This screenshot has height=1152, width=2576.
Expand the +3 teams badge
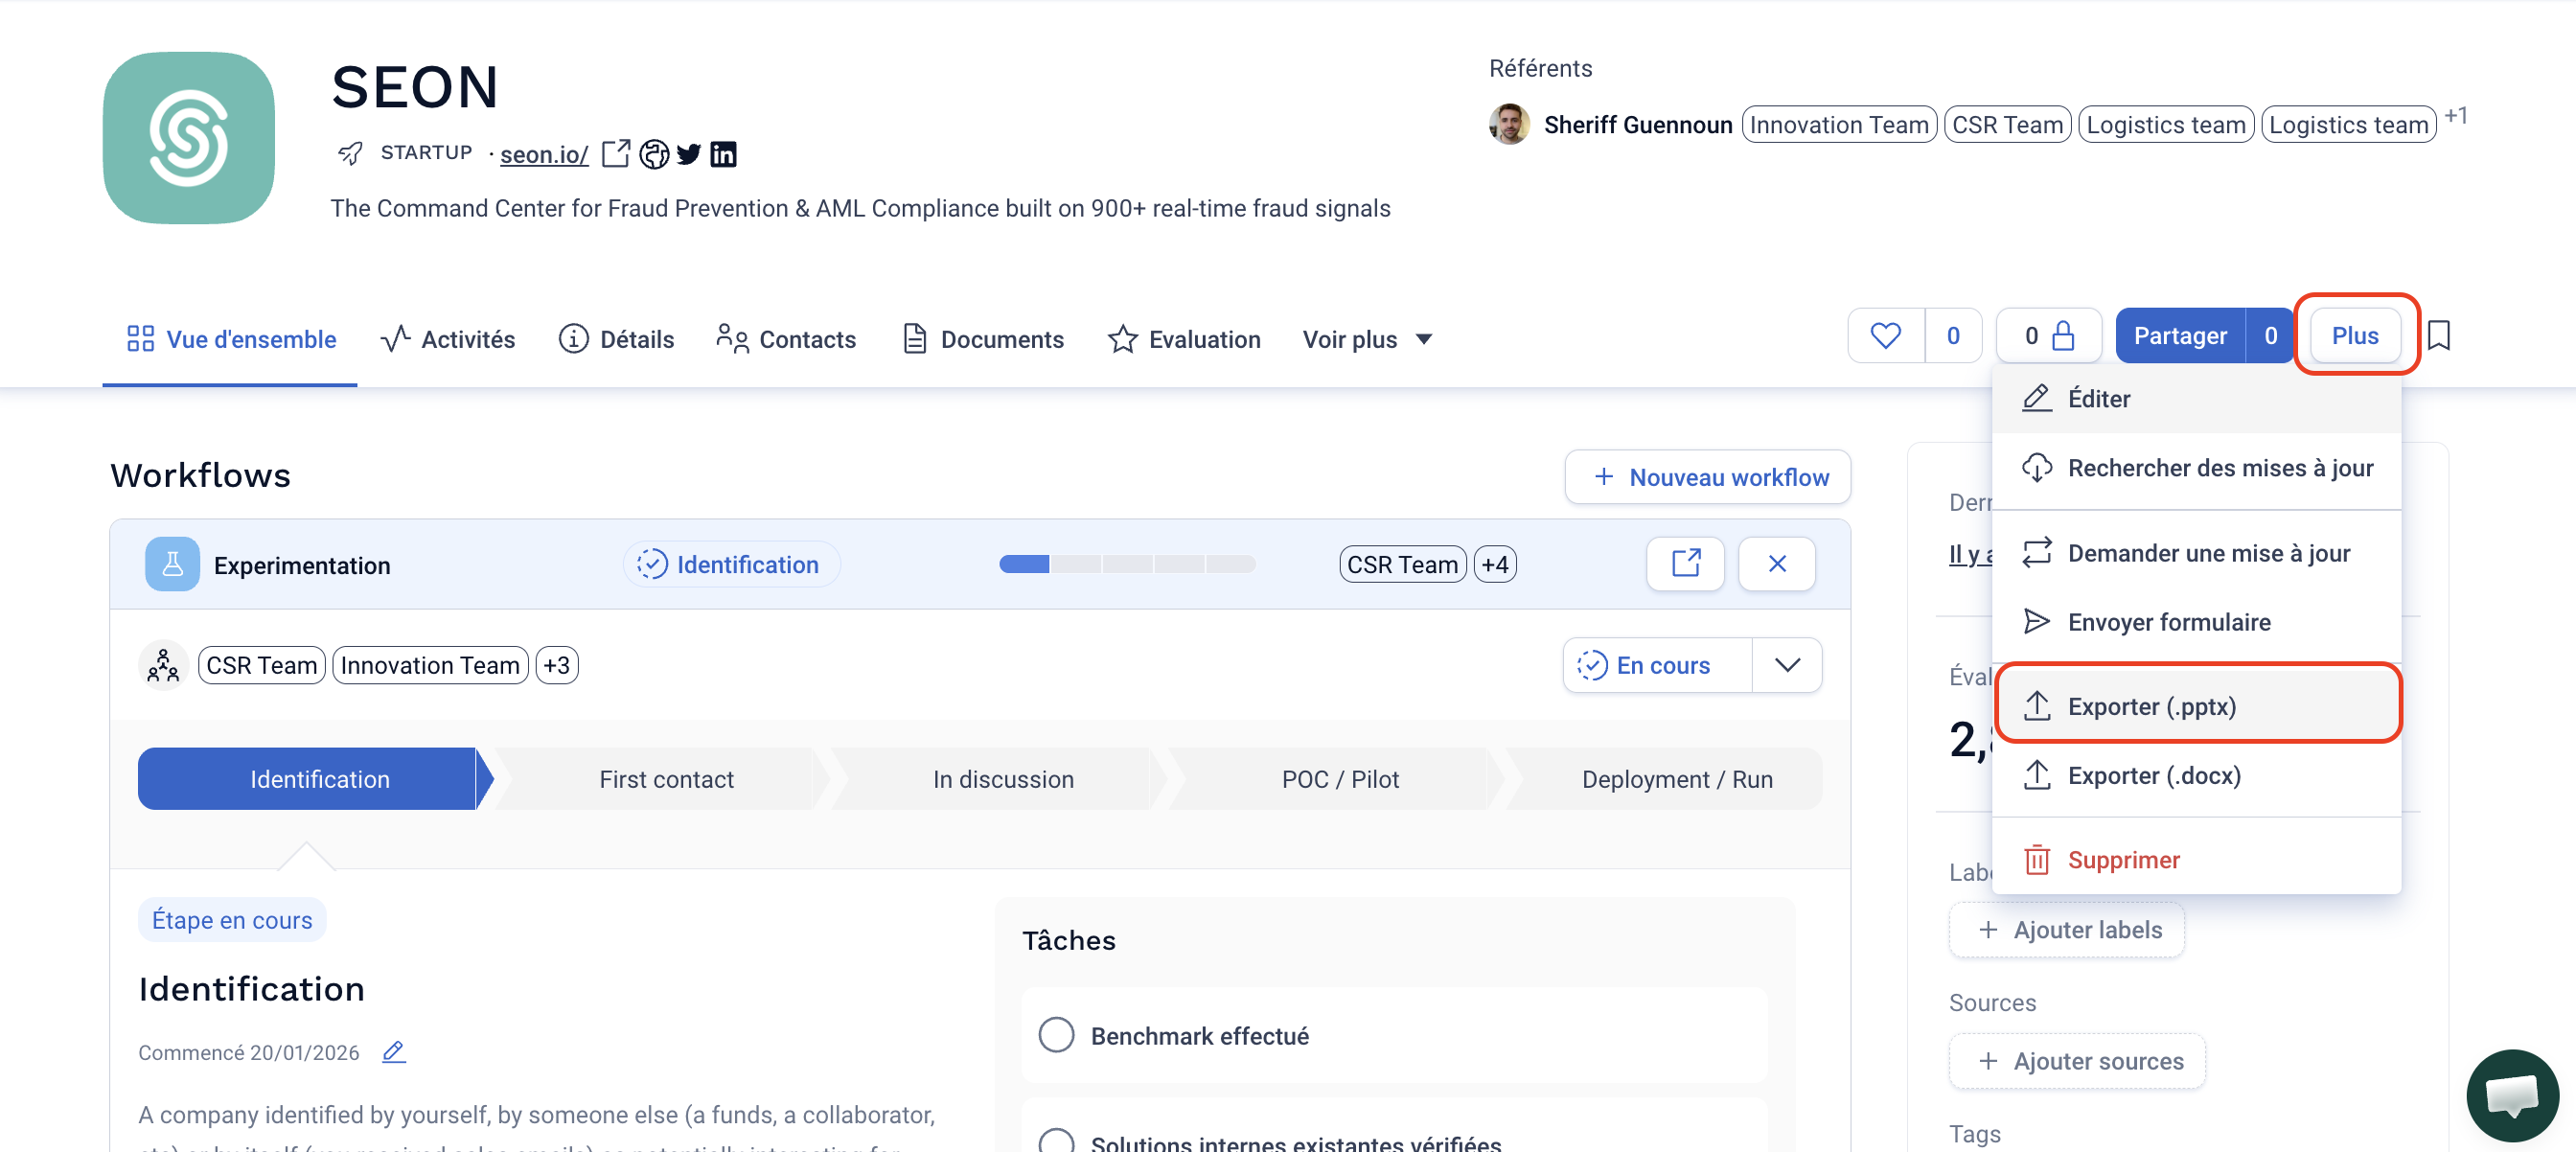click(557, 665)
